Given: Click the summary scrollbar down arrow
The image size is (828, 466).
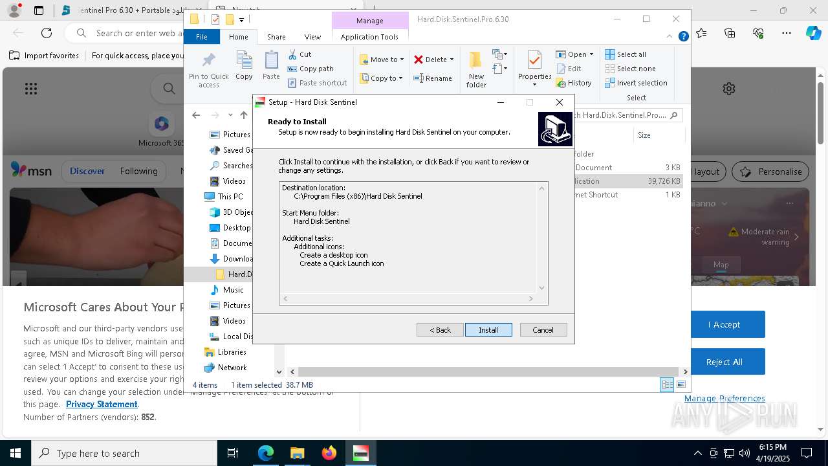Looking at the screenshot, I should click(542, 288).
